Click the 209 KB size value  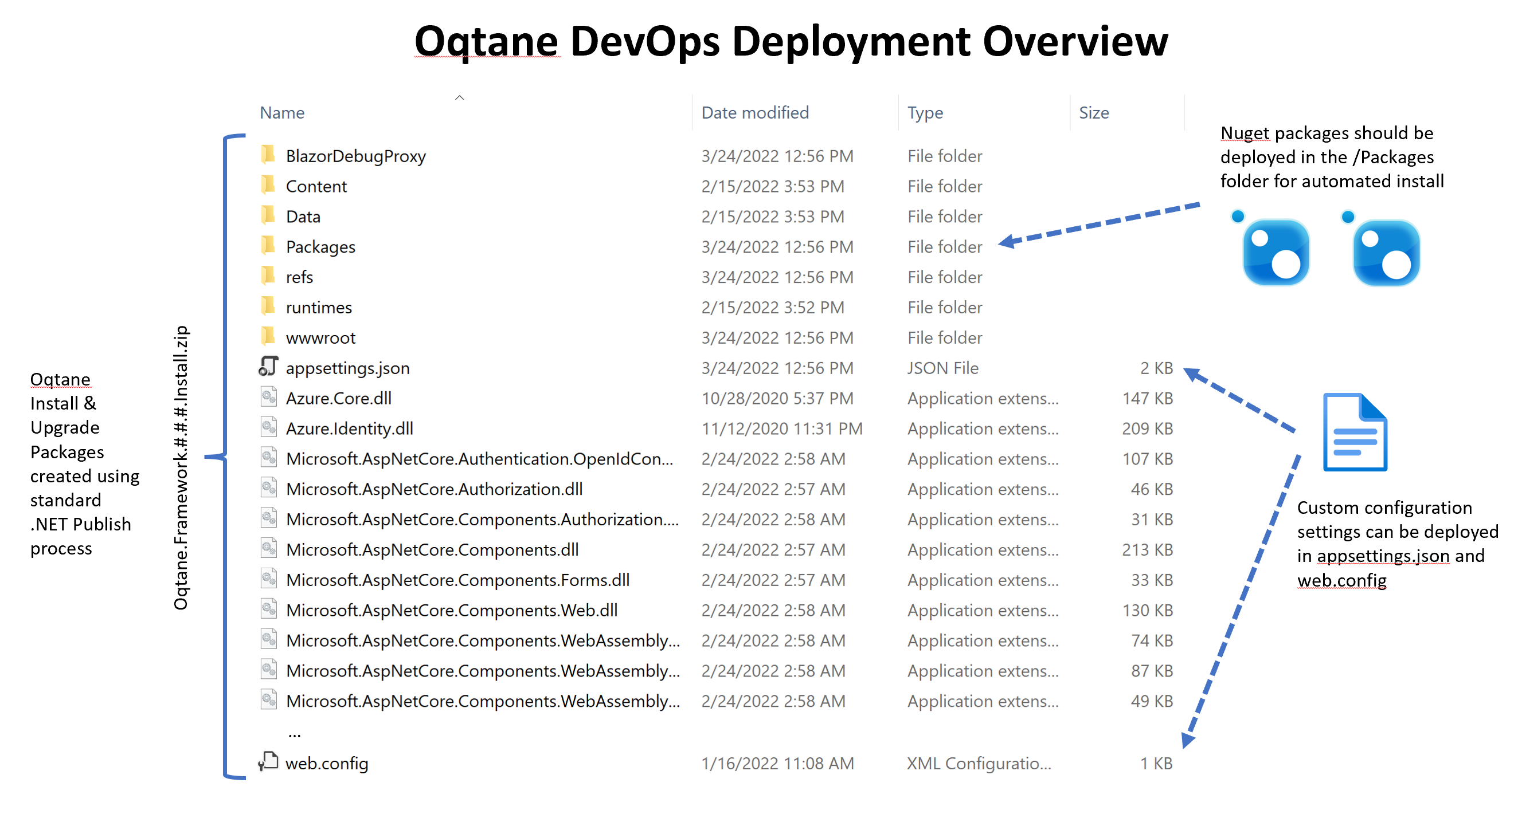(x=1147, y=428)
